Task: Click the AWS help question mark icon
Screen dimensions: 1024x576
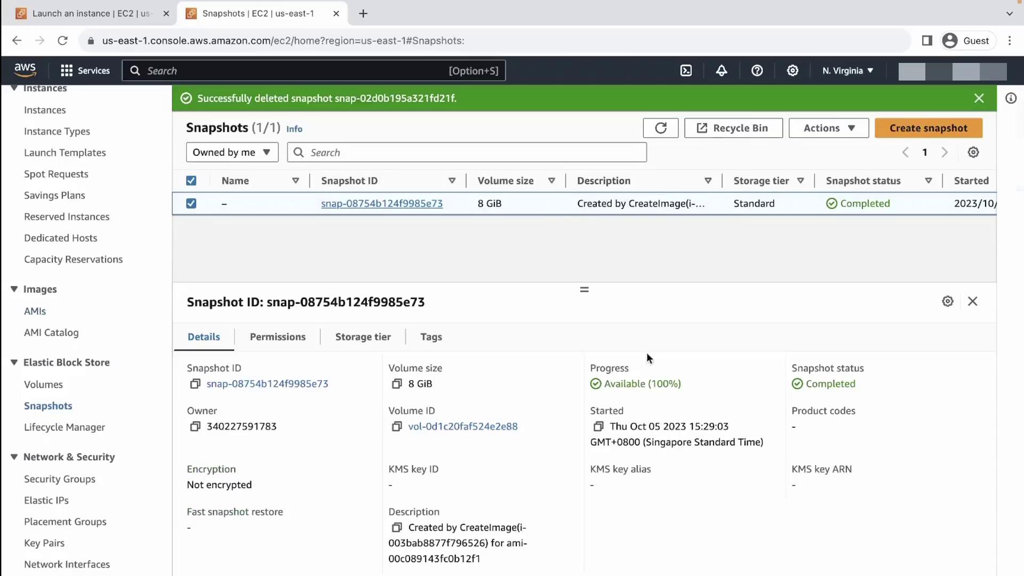Action: coord(757,70)
